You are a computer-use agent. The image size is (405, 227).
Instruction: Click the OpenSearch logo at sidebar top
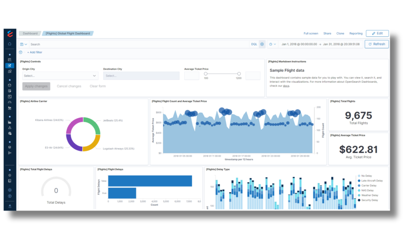11,33
